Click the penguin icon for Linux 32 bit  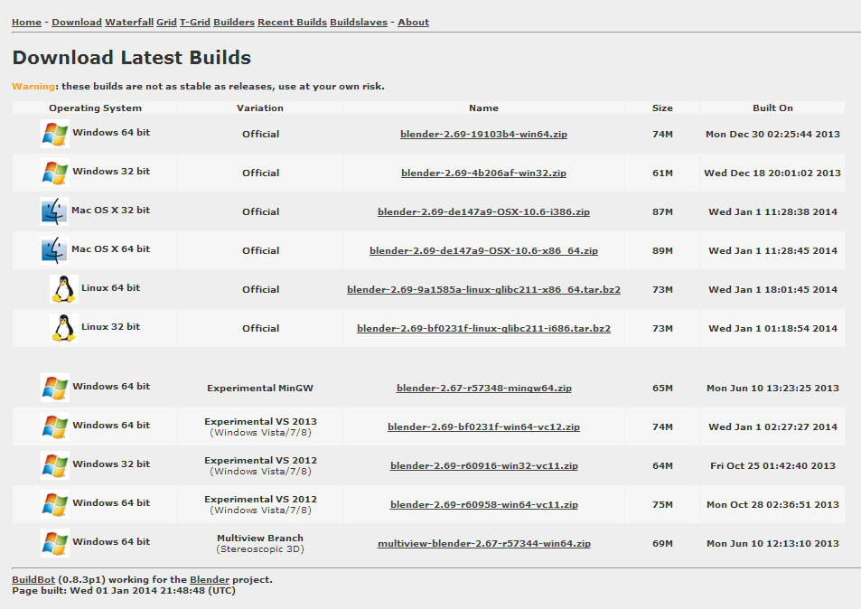pos(64,328)
